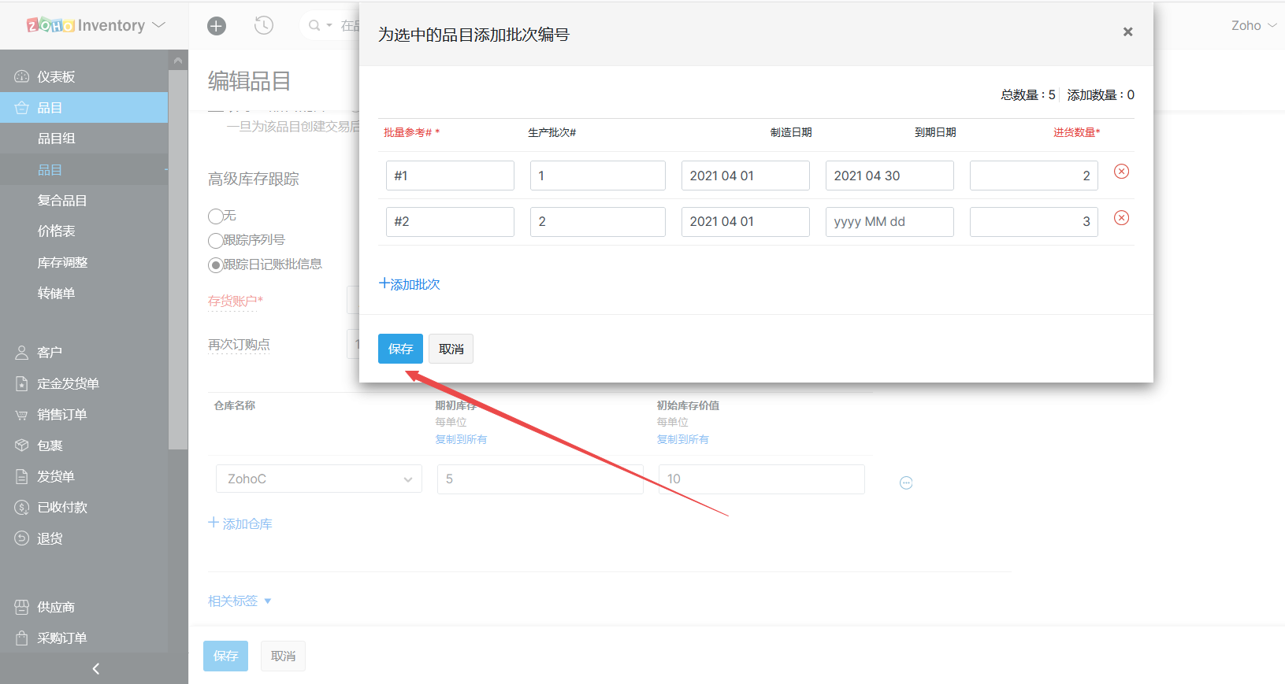Open the Zoho account dropdown

pyautogui.click(x=1253, y=26)
